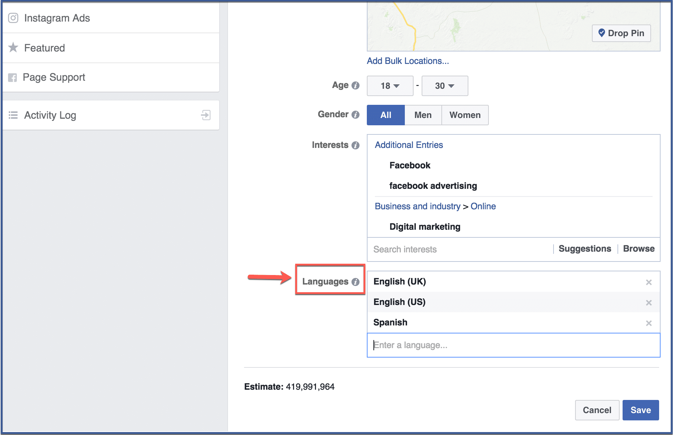
Task: Select All genders
Action: (x=385, y=115)
